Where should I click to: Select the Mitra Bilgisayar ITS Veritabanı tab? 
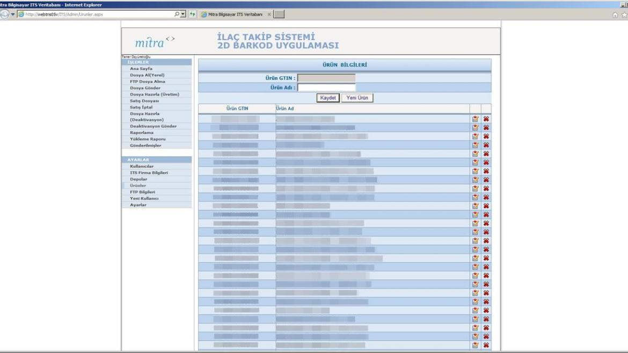(x=235, y=14)
